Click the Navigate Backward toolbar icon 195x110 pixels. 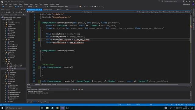point(3,7)
